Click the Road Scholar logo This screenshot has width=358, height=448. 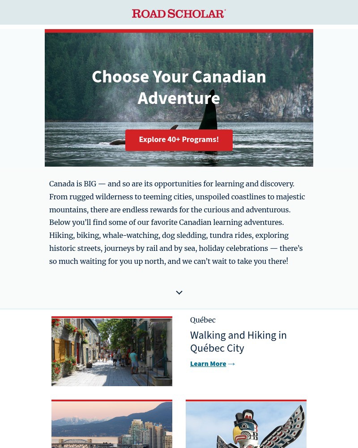point(179,13)
